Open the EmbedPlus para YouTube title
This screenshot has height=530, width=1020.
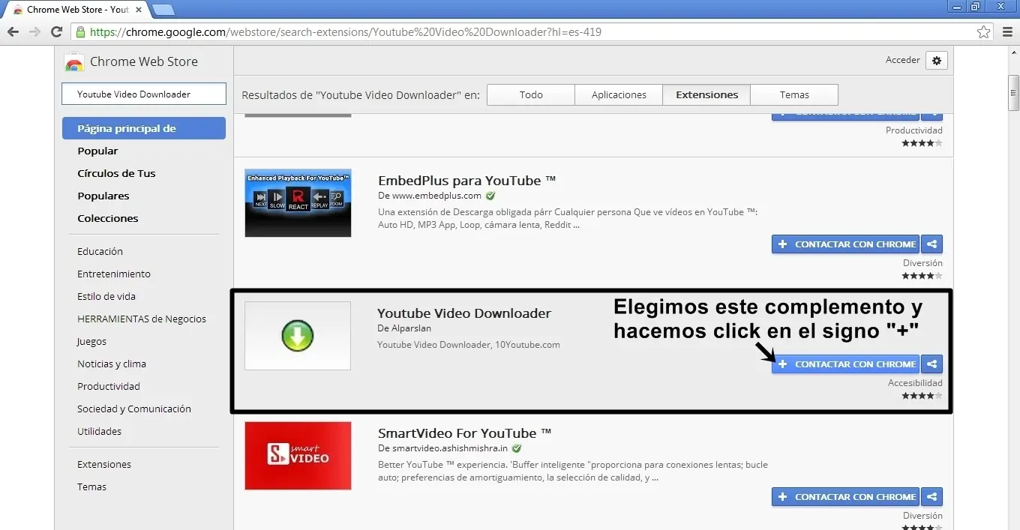click(466, 181)
